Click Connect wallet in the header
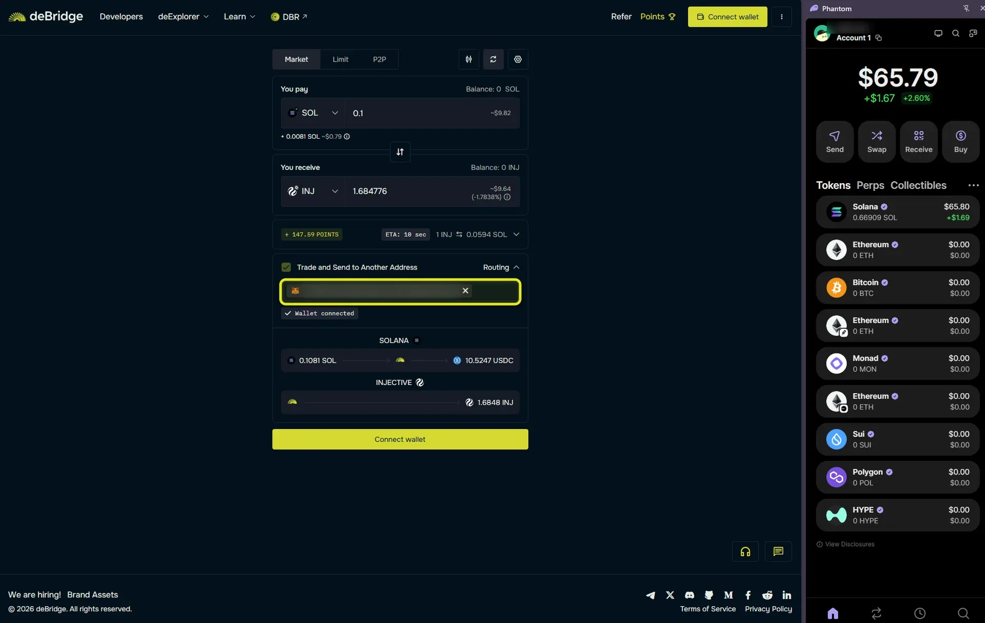This screenshot has height=623, width=985. (x=727, y=17)
